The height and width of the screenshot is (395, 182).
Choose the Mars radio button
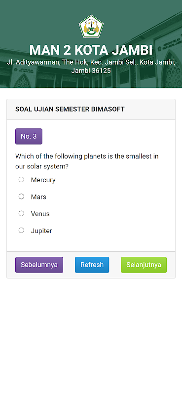[x=21, y=197]
